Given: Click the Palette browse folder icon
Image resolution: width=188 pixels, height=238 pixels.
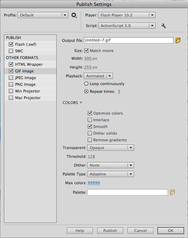Looking at the screenshot, I should coord(172,192).
